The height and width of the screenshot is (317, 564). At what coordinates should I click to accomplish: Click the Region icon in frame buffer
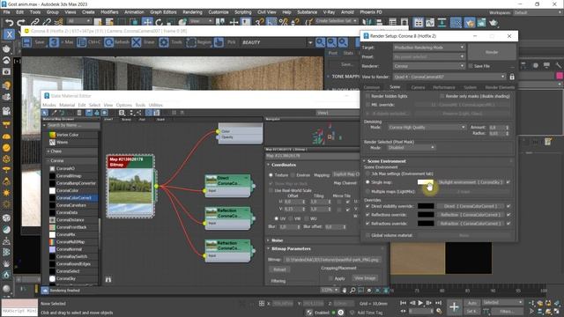pos(191,42)
